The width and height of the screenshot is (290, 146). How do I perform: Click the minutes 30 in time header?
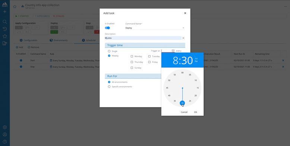(187, 60)
